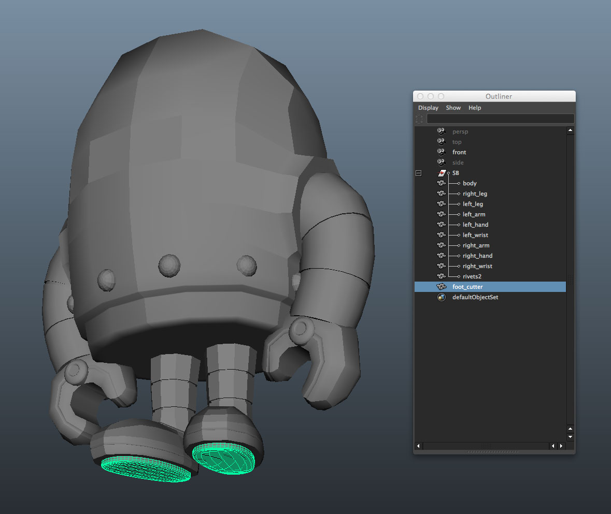Click the side camera icon
This screenshot has width=611, height=514.
(441, 162)
